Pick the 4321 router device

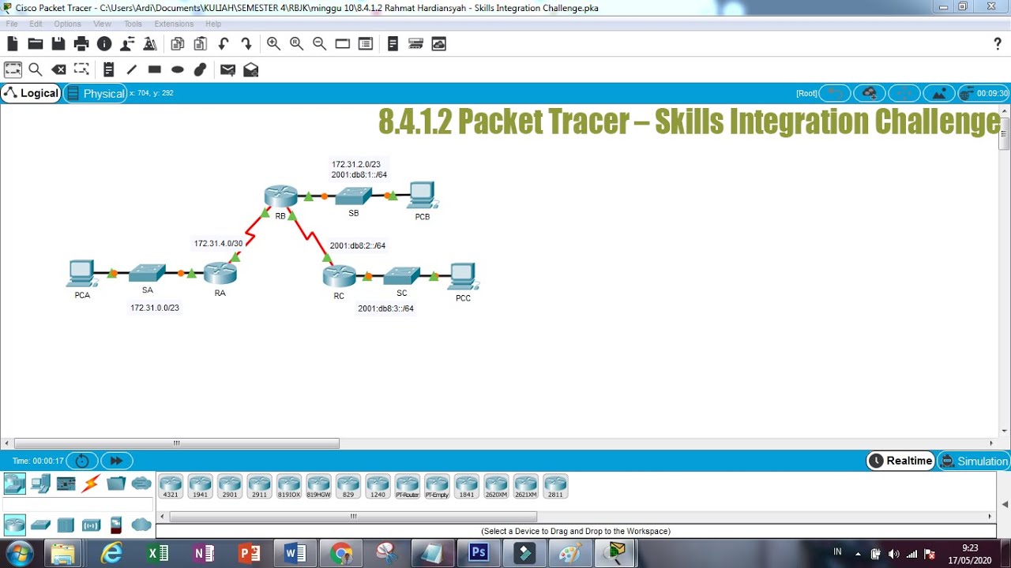[x=171, y=487]
